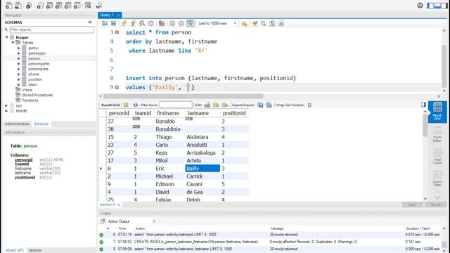Viewport: 450px width, 253px height.
Task: Run EXPLAIN on current statement icon
Action: point(142,23)
